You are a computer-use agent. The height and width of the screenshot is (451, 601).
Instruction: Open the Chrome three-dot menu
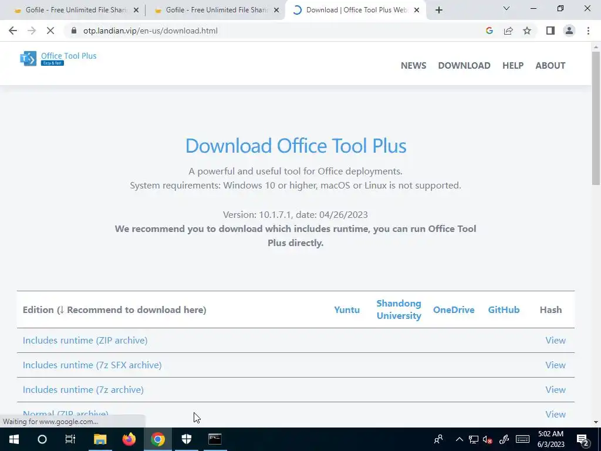[588, 31]
